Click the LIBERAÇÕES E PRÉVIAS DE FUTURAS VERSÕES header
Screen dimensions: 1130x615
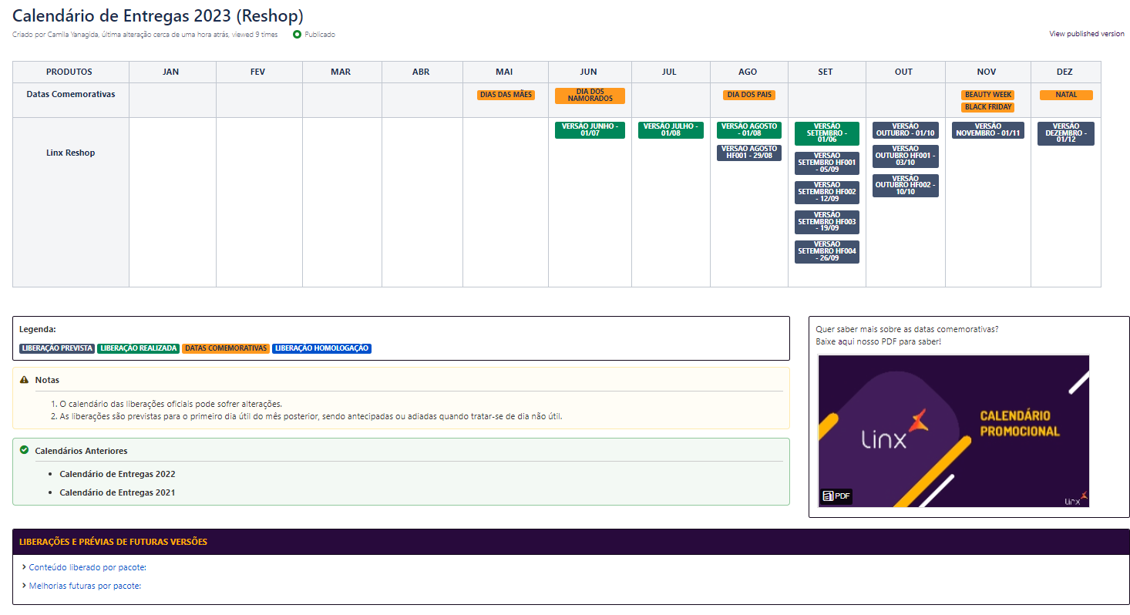(113, 542)
